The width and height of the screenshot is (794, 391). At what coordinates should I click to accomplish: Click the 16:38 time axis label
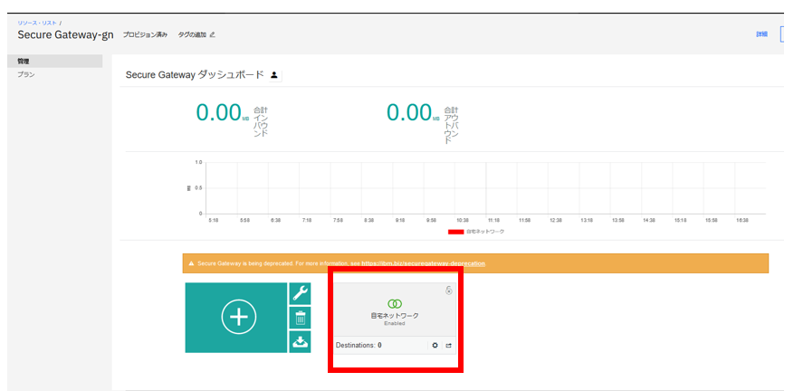[x=741, y=221]
